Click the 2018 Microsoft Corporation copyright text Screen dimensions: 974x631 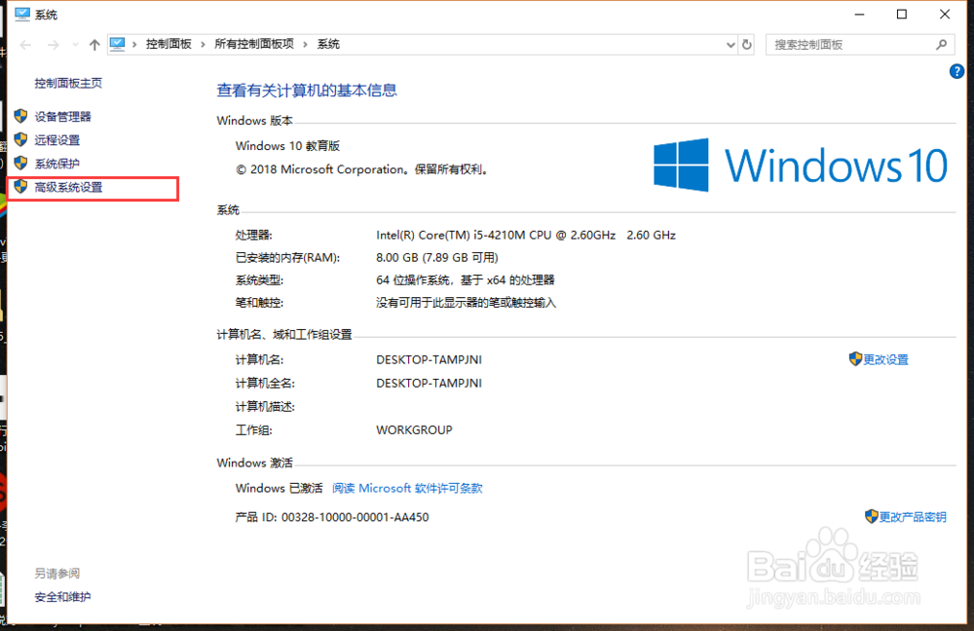[x=361, y=169]
